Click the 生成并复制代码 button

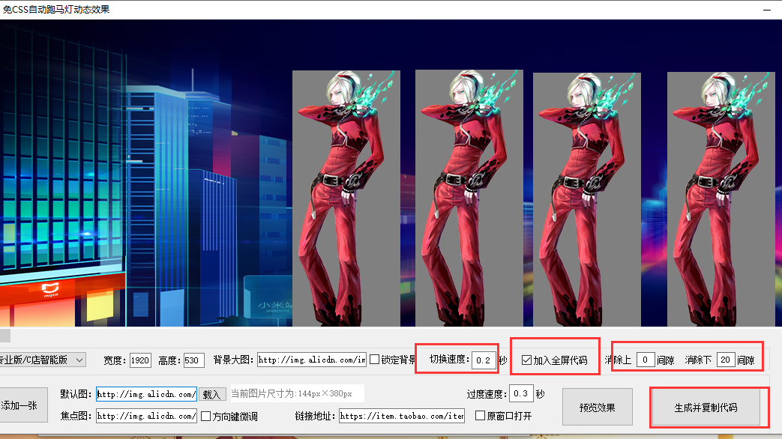tap(706, 408)
